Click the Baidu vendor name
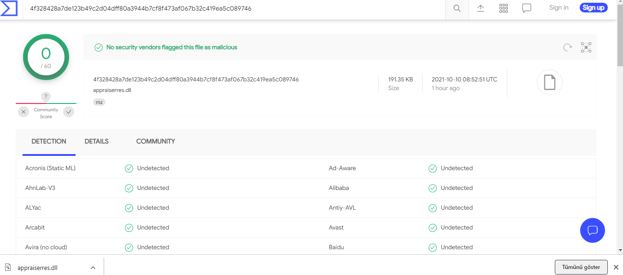The width and height of the screenshot is (623, 275). pos(336,247)
